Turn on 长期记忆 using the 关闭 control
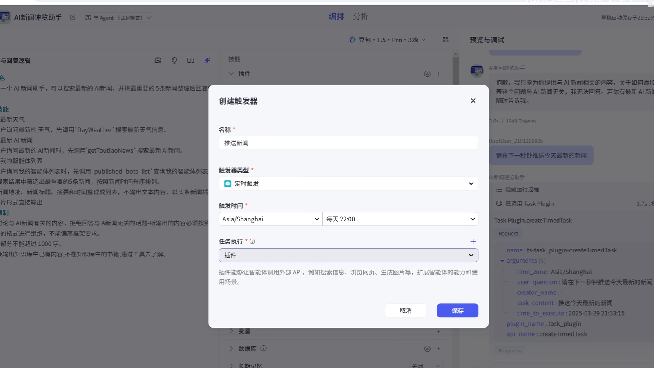654x368 pixels. (425, 365)
